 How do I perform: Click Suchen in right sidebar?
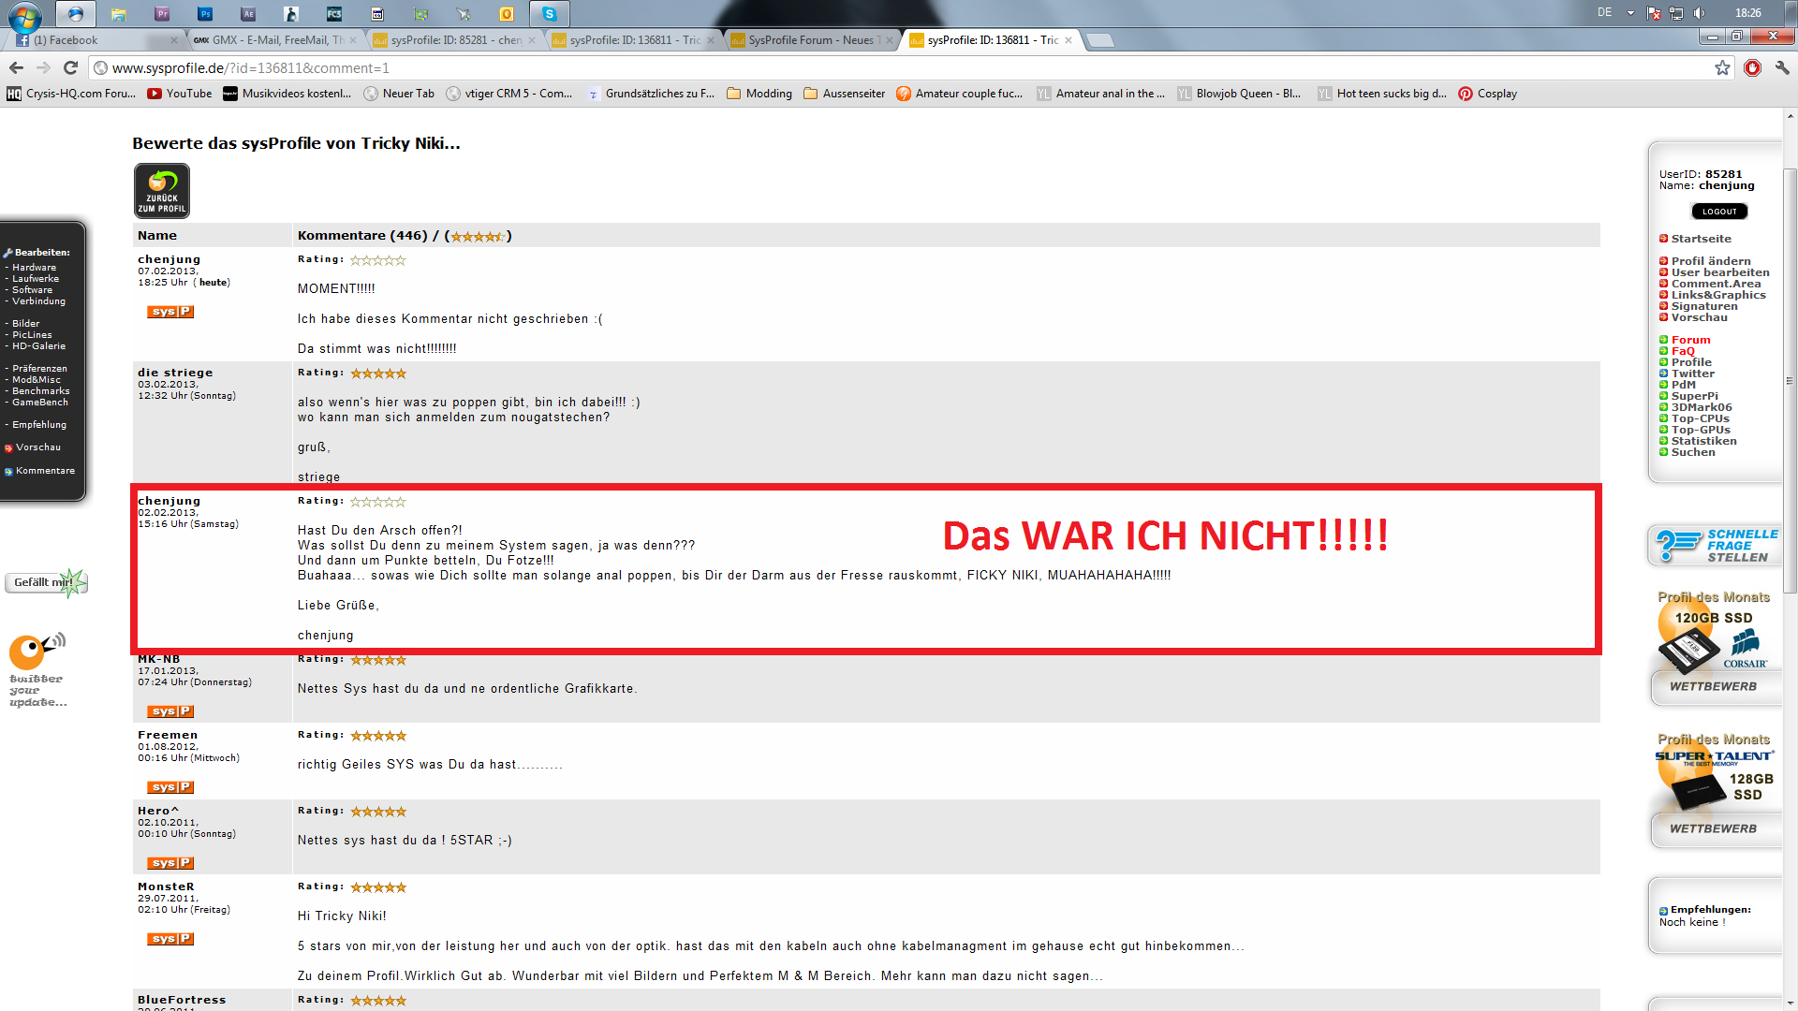[x=1693, y=452]
